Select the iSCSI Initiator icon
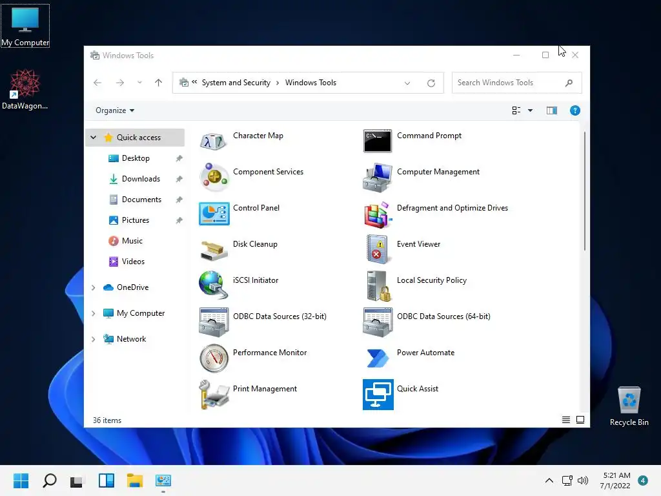Image resolution: width=661 pixels, height=496 pixels. click(x=213, y=285)
